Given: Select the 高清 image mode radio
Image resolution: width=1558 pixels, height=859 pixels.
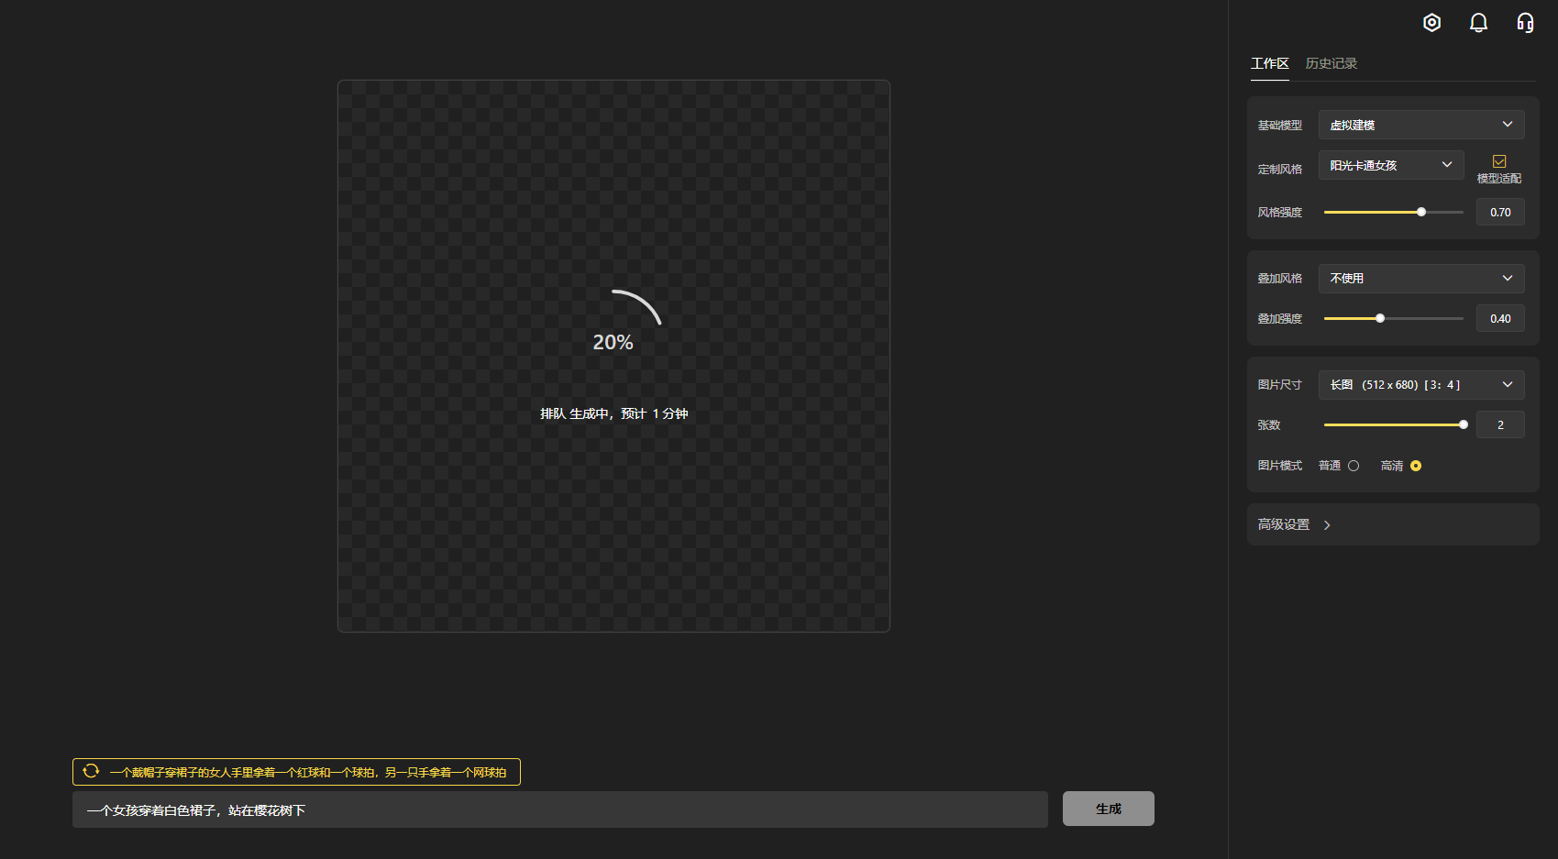Looking at the screenshot, I should pyautogui.click(x=1416, y=466).
